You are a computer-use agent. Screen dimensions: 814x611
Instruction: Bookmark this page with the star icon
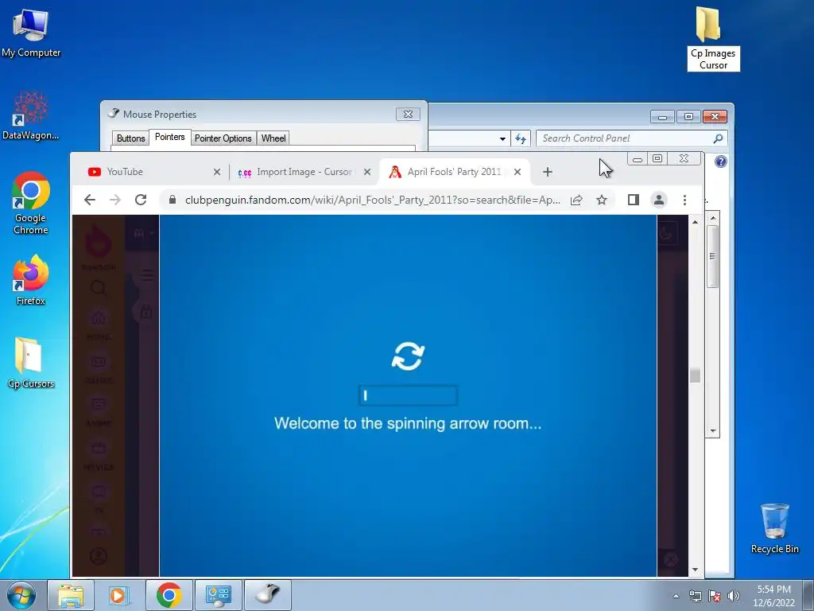tap(602, 200)
